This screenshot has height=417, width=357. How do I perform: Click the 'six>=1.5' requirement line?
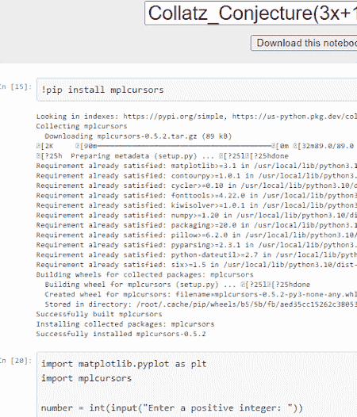pyautogui.click(x=197, y=265)
